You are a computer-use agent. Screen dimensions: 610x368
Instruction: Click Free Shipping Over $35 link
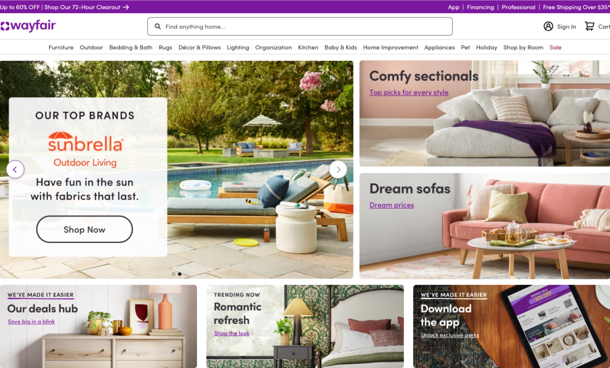pyautogui.click(x=576, y=7)
